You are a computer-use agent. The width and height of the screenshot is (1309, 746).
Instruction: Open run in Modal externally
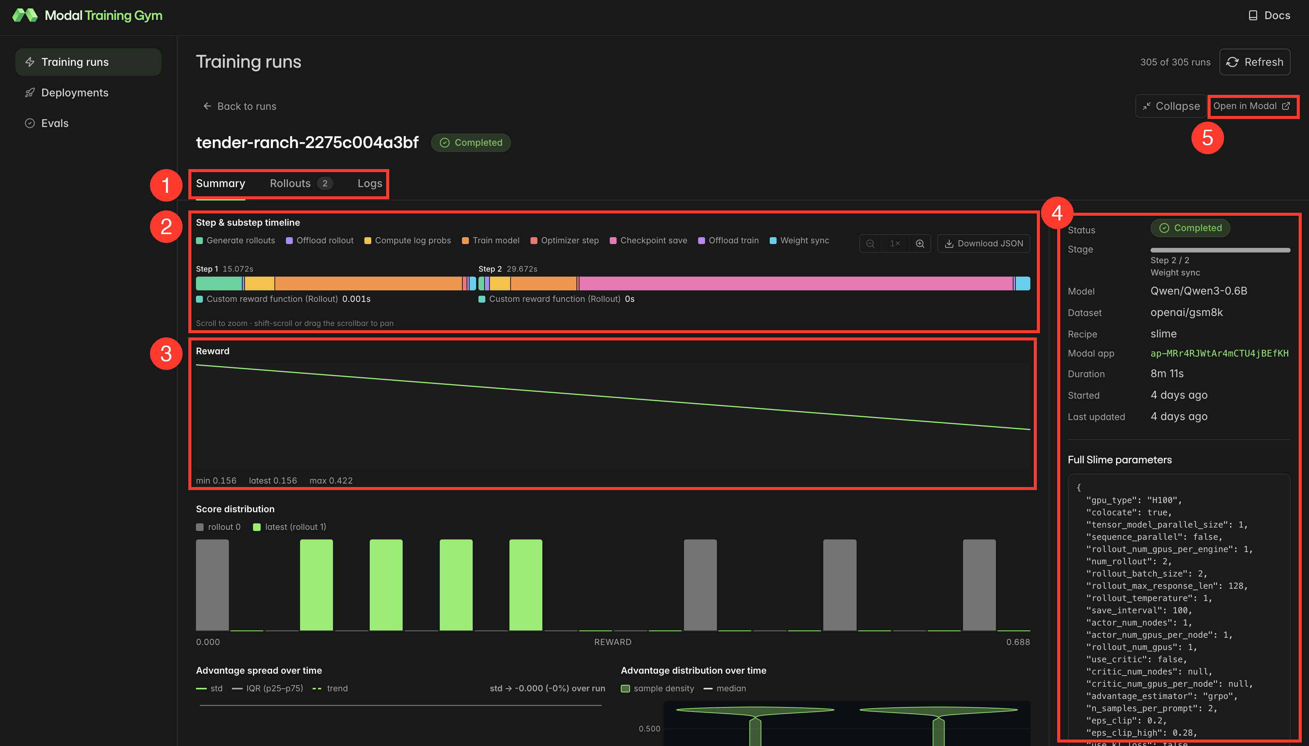[1252, 106]
